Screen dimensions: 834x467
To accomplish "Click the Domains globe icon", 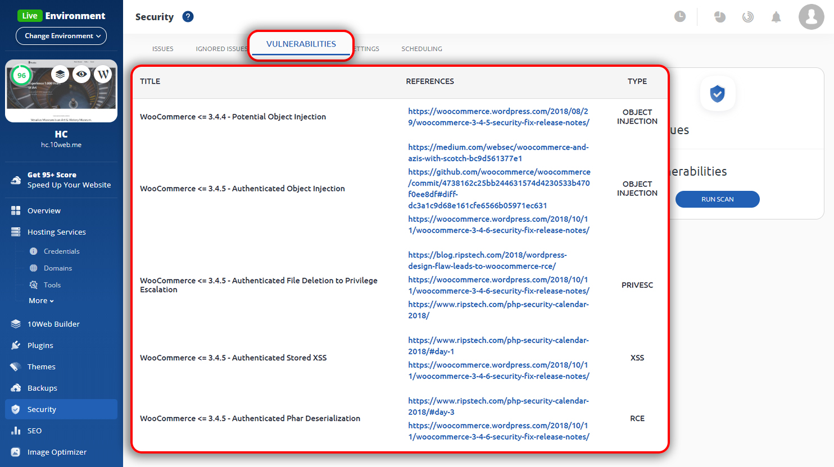I will pos(34,268).
